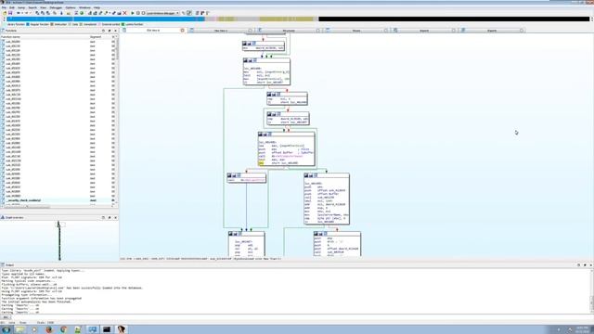Open the Jump menu
Image resolution: width=594 pixels, height=334 pixels.
(x=21, y=7)
